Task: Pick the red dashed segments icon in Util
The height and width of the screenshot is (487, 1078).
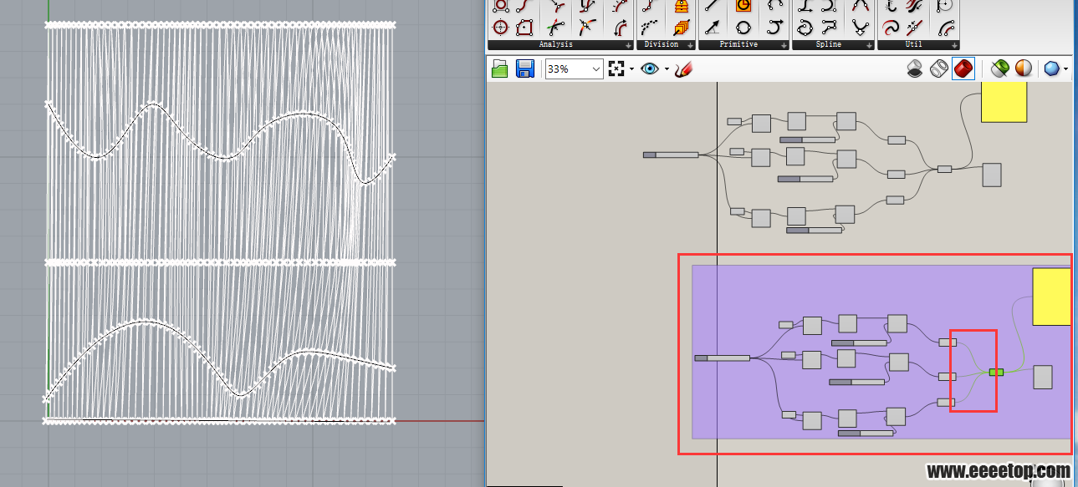Action: (916, 28)
